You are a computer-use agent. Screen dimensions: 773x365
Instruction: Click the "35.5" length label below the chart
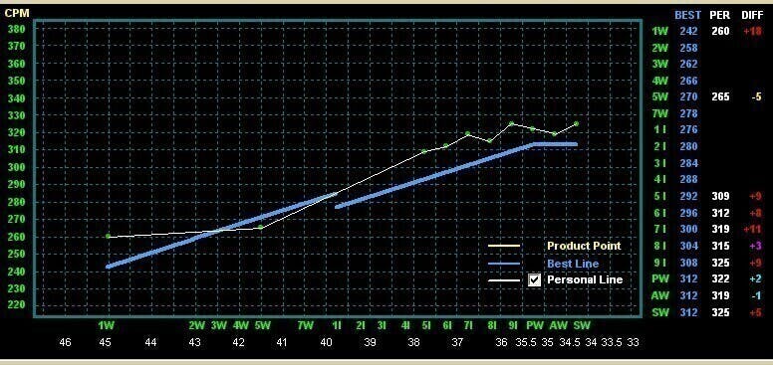[526, 343]
